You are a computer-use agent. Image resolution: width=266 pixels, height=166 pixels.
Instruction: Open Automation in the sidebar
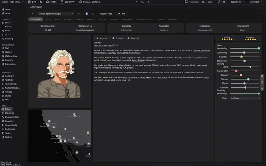point(9,64)
